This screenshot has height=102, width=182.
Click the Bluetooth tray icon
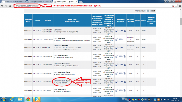pyautogui.click(x=130, y=99)
